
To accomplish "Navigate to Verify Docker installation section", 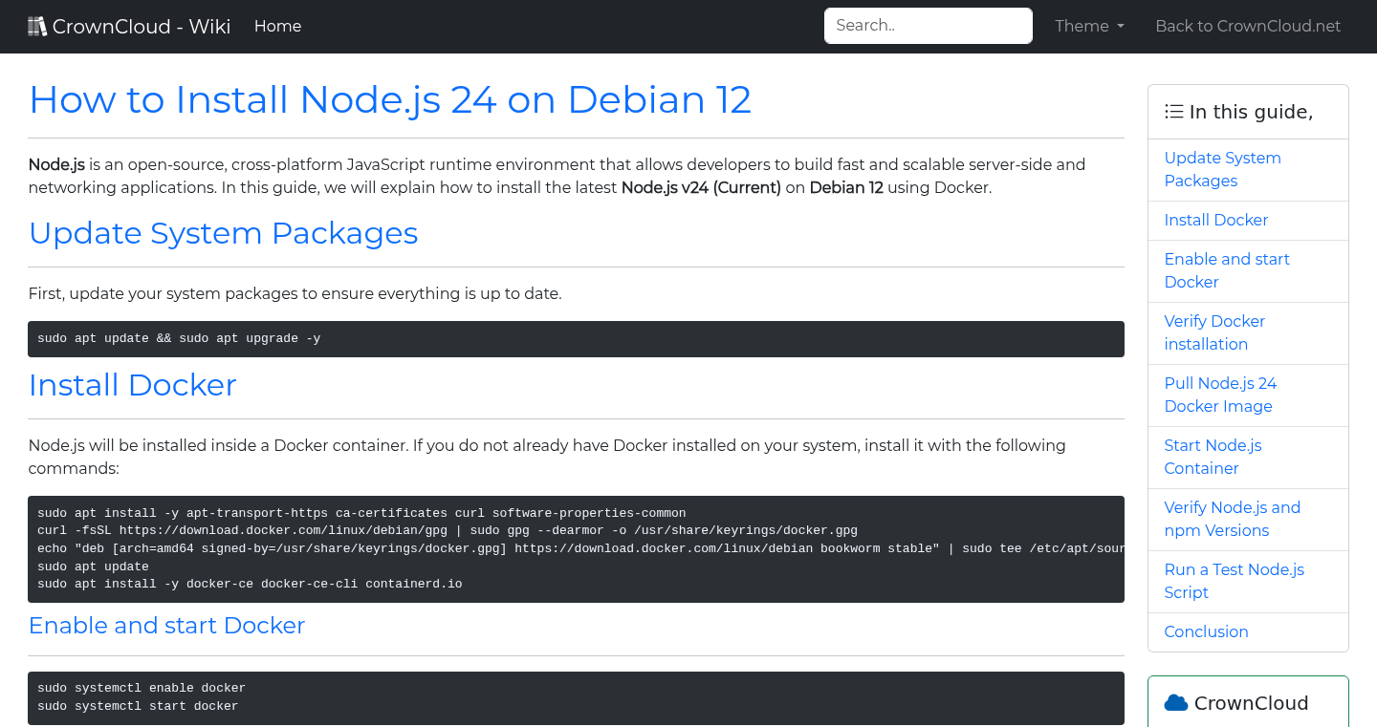I will tap(1213, 332).
